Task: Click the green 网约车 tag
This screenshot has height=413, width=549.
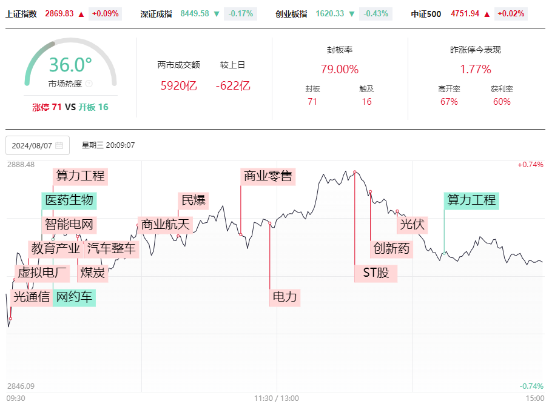Action: (x=74, y=298)
